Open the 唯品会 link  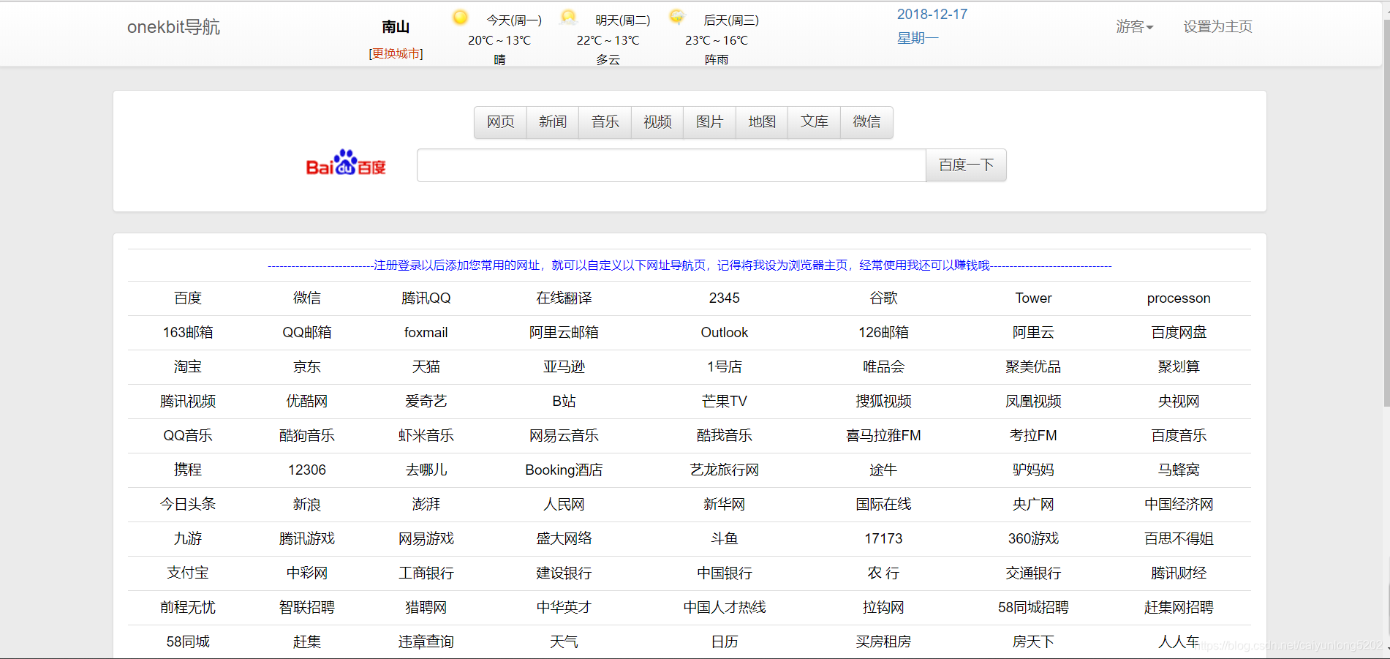[x=883, y=367]
